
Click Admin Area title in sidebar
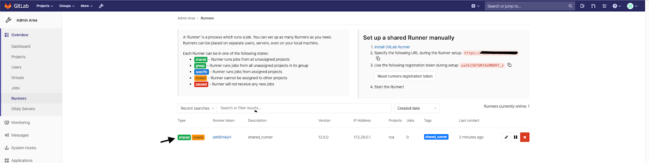(x=27, y=20)
